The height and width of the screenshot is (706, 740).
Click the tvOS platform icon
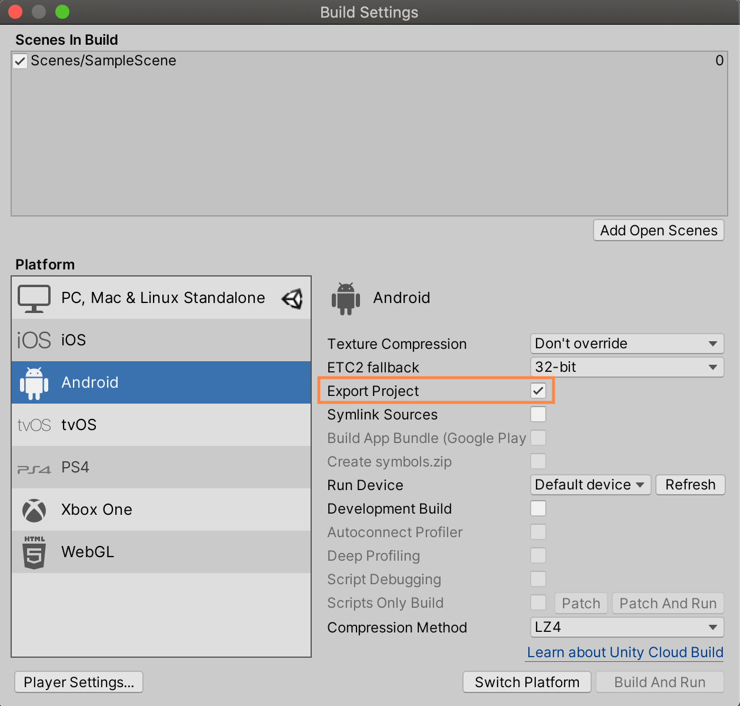coord(34,425)
